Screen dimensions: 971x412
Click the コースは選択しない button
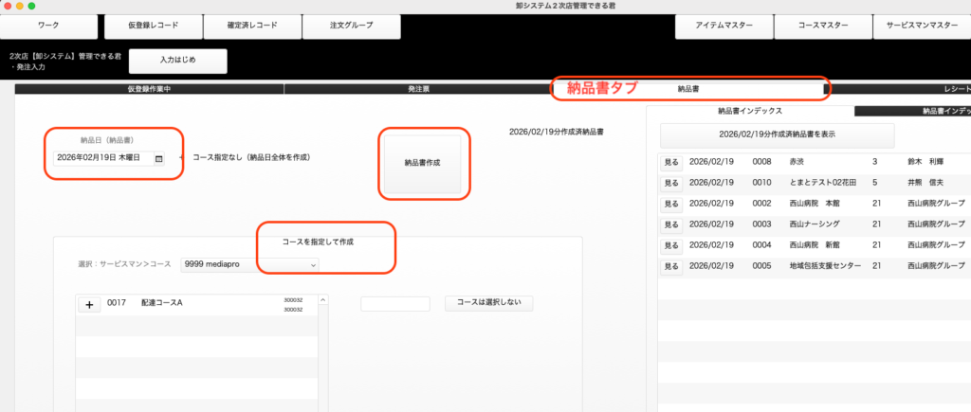(488, 303)
